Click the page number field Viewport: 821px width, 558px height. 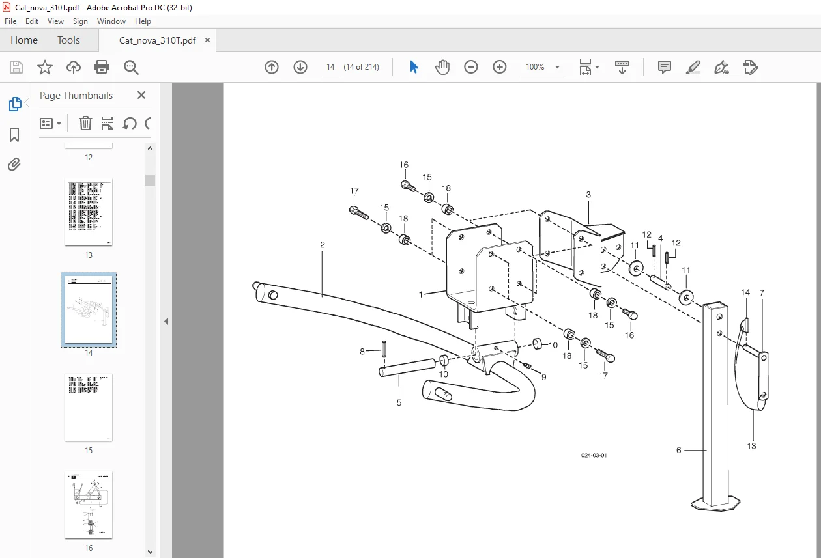(330, 67)
